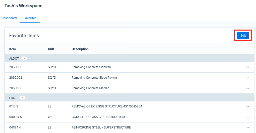Click the Item column header

point(13,49)
